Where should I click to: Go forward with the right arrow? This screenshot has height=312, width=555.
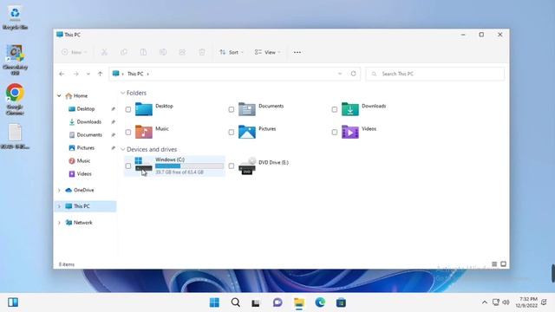[75, 74]
